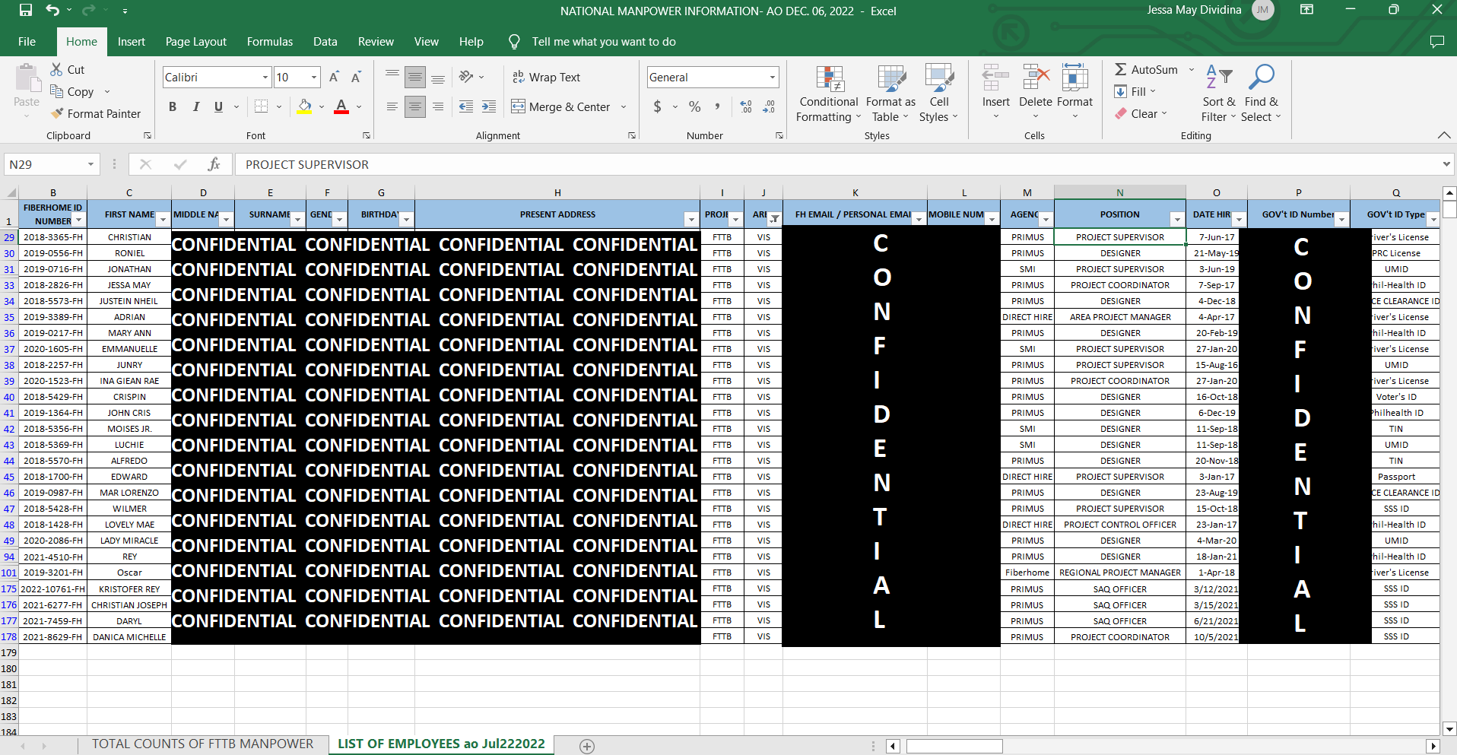
Task: Click the Cut scissors icon
Action: pos(56,69)
